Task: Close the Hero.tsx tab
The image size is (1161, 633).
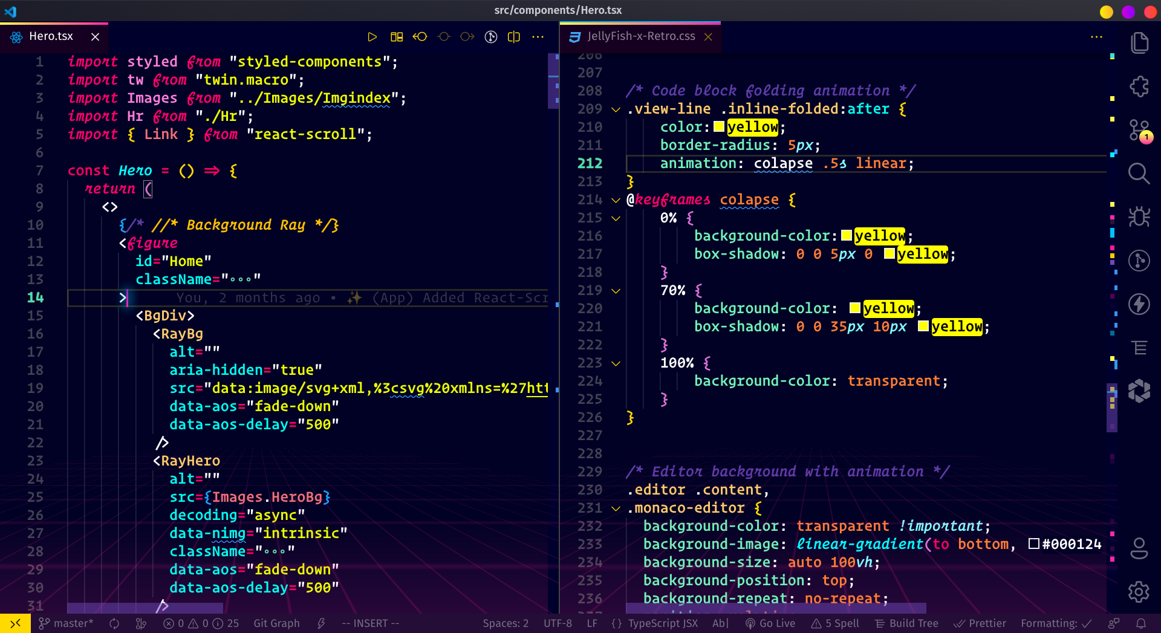Action: pyautogui.click(x=95, y=37)
